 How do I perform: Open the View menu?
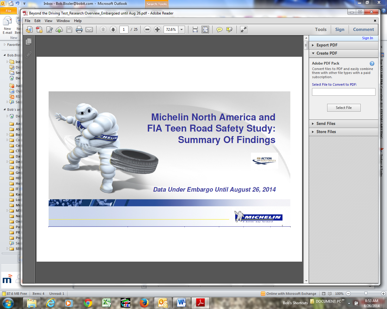click(x=48, y=21)
